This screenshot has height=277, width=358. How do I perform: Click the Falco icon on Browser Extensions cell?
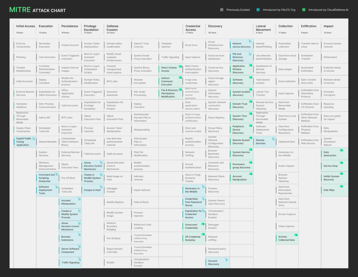[79, 235]
